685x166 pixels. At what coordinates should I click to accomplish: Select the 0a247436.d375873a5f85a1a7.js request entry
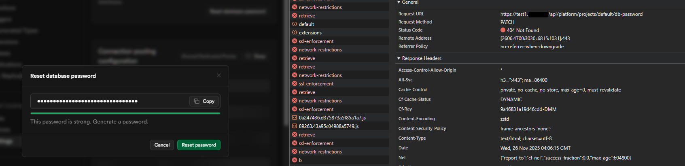click(332, 118)
